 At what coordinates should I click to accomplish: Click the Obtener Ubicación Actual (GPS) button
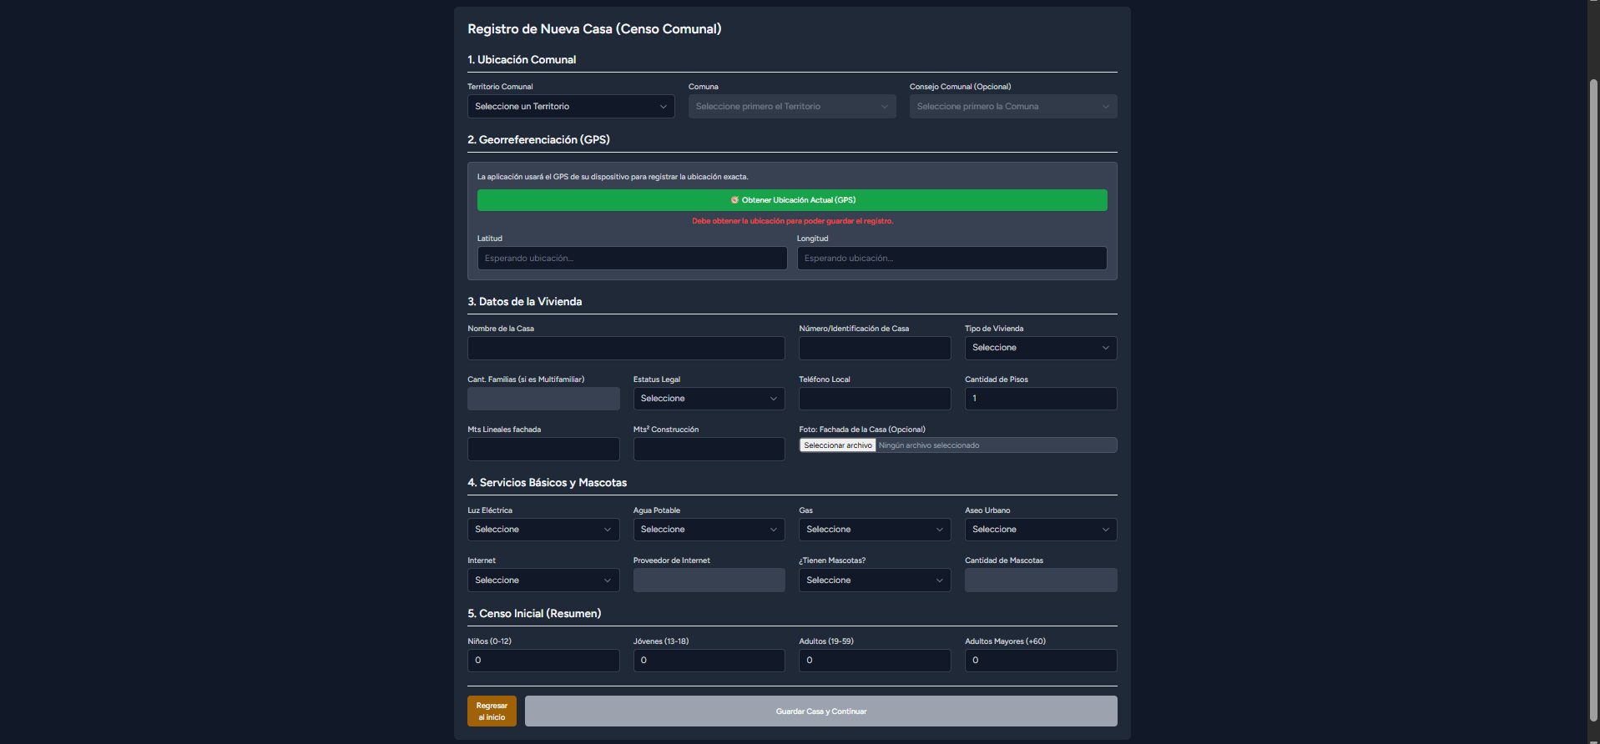click(x=792, y=200)
